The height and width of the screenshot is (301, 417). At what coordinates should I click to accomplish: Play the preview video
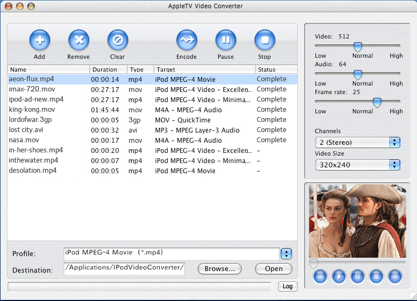[339, 277]
